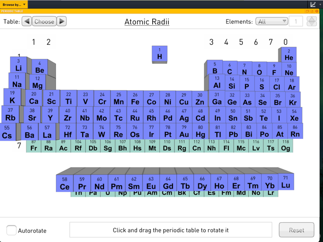Select the Tungsten (W) element tile
Viewport: 323px width, 242px height.
click(102, 131)
